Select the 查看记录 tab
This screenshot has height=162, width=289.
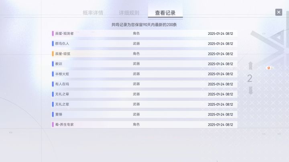coord(165,13)
